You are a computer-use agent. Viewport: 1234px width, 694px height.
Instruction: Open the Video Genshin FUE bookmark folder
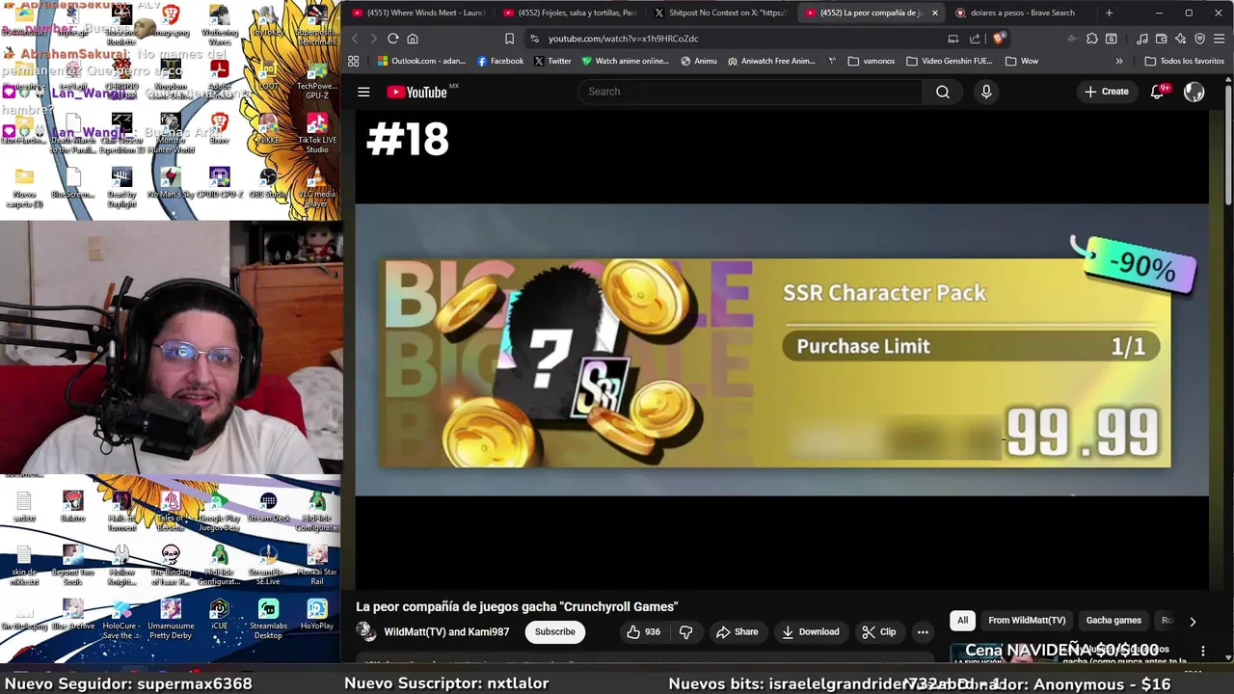pyautogui.click(x=950, y=61)
